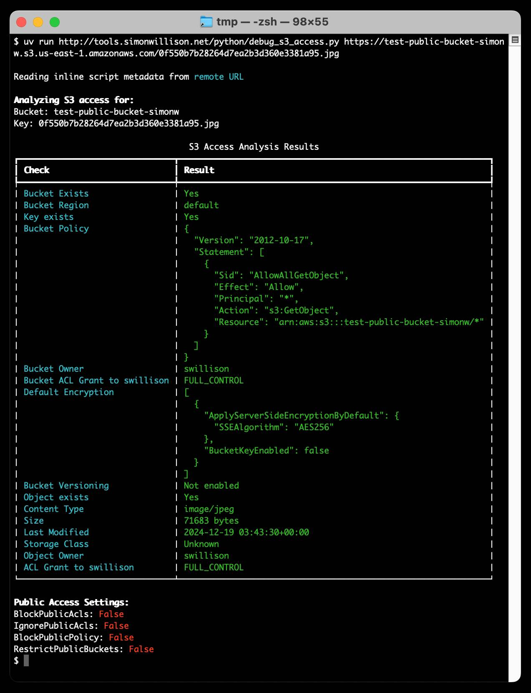Click the '"SSEAlgorithm": "AES256"' line
This screenshot has height=693, width=531.
point(274,427)
